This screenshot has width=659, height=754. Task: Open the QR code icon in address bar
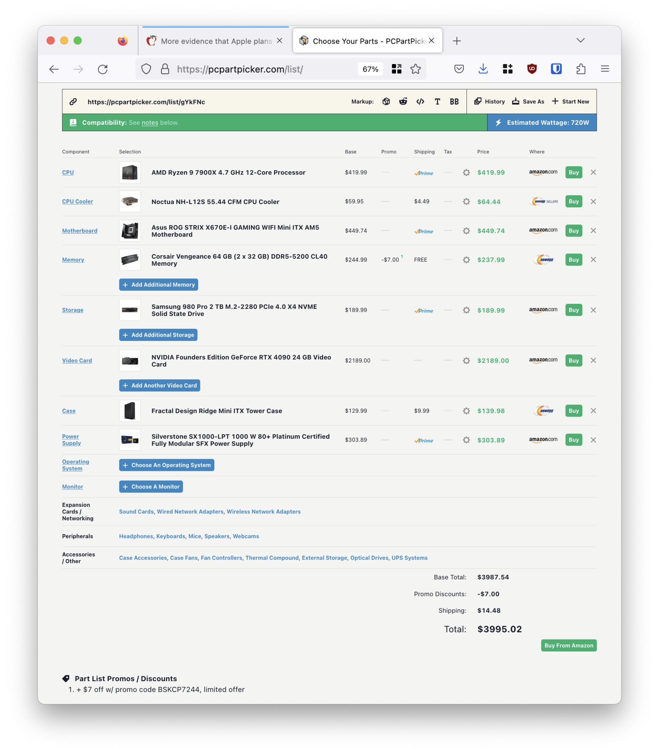[396, 69]
